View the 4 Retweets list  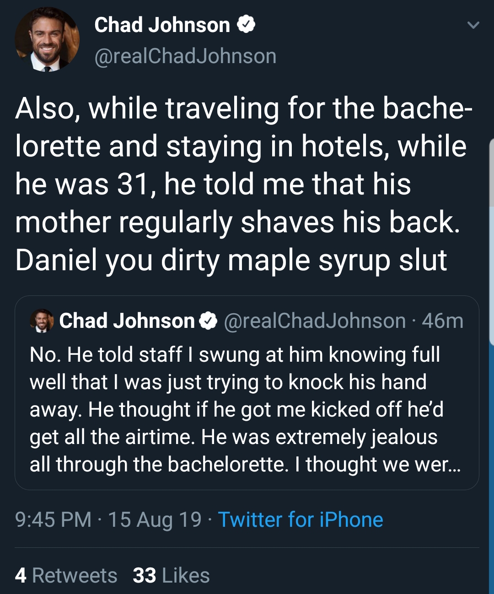click(66, 575)
